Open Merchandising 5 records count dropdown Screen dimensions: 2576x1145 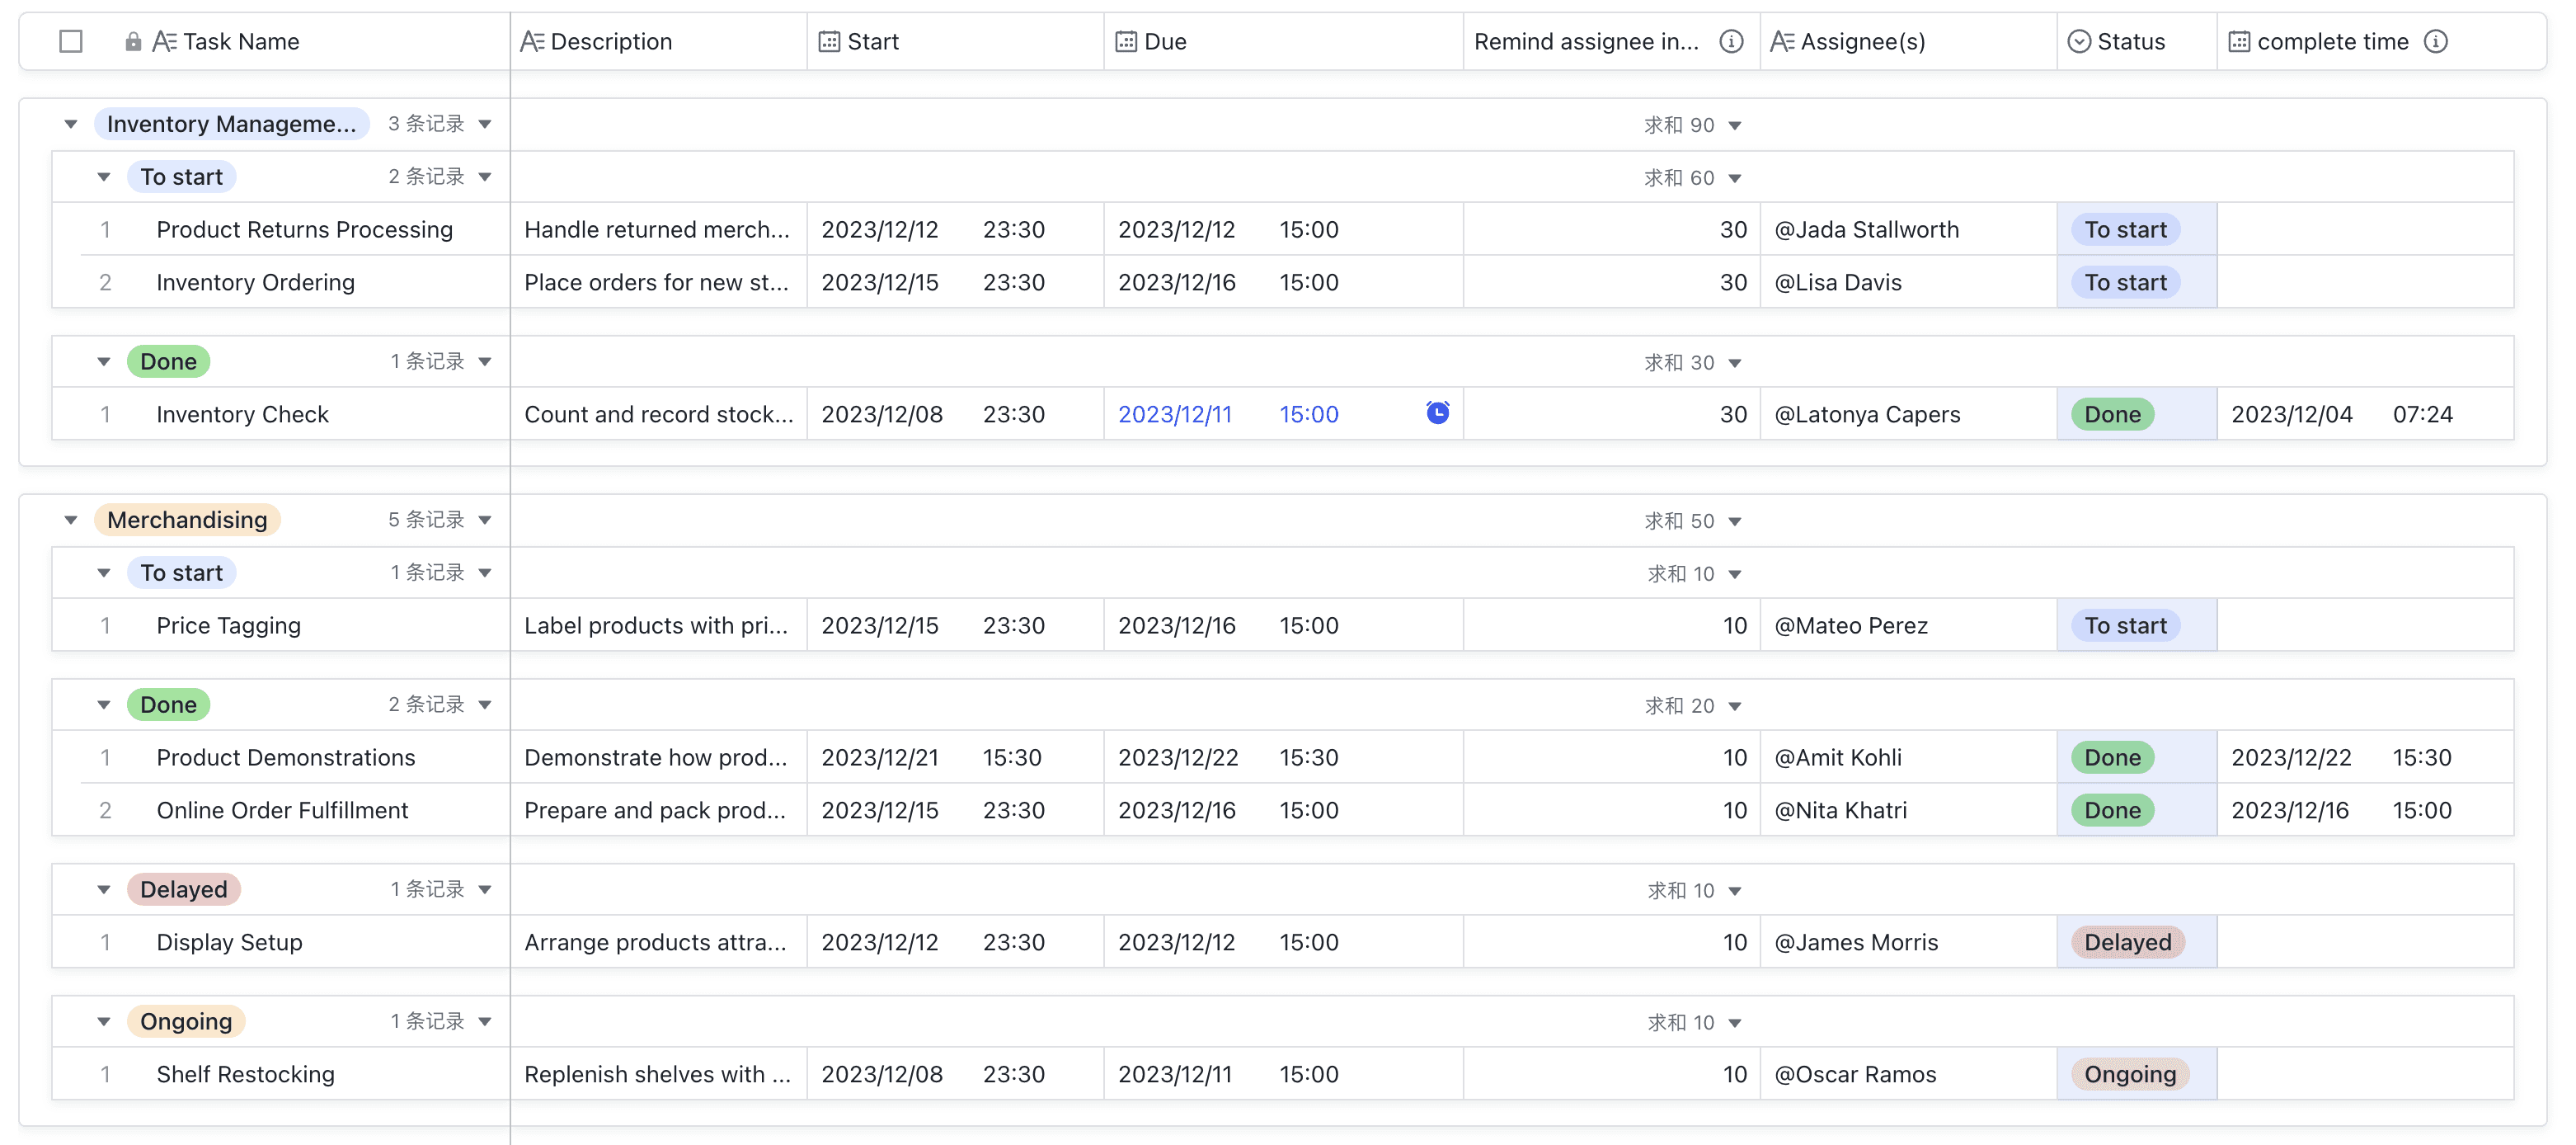tap(485, 520)
